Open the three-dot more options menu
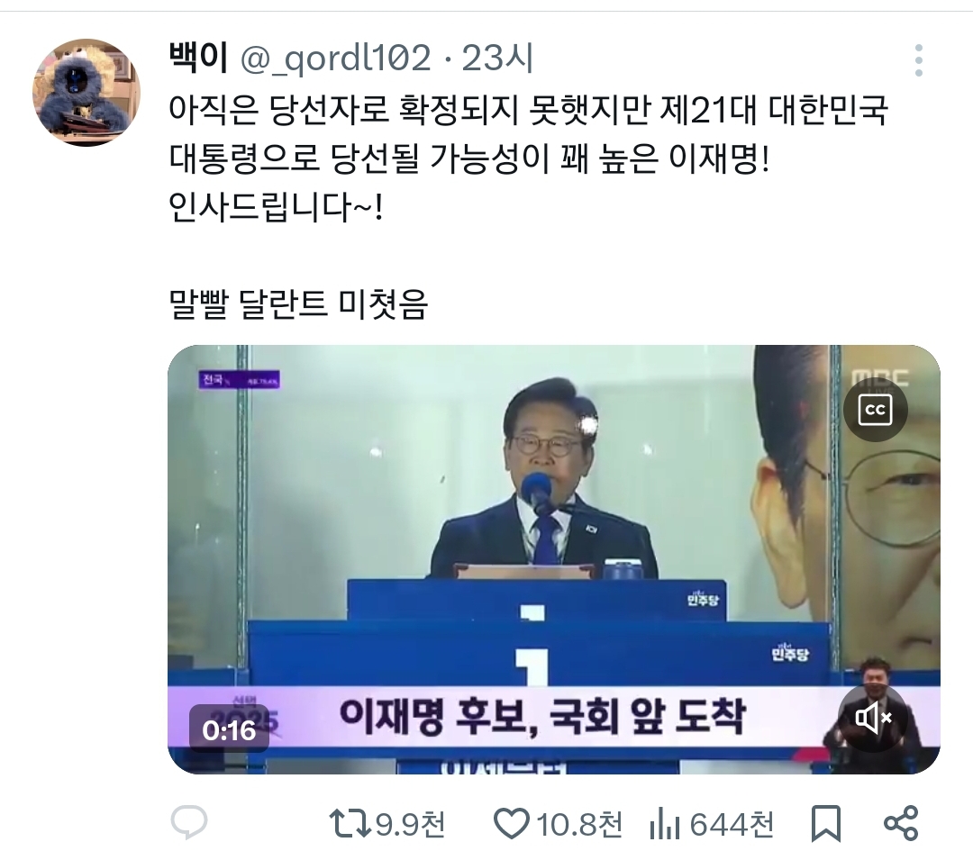 (x=918, y=60)
